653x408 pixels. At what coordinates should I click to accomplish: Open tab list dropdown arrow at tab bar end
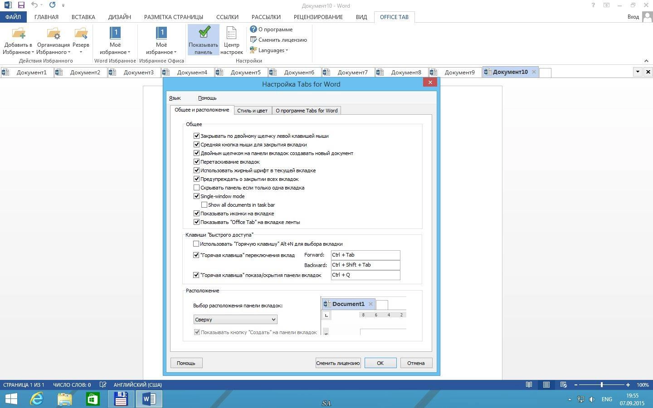(638, 72)
